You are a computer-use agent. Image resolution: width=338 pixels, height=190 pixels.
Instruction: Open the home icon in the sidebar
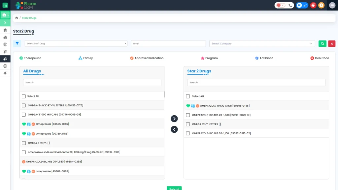5,30
